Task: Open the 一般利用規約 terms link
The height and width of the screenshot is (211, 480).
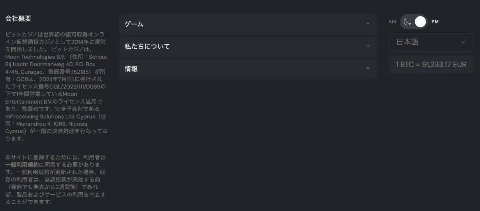Action: coord(22,164)
